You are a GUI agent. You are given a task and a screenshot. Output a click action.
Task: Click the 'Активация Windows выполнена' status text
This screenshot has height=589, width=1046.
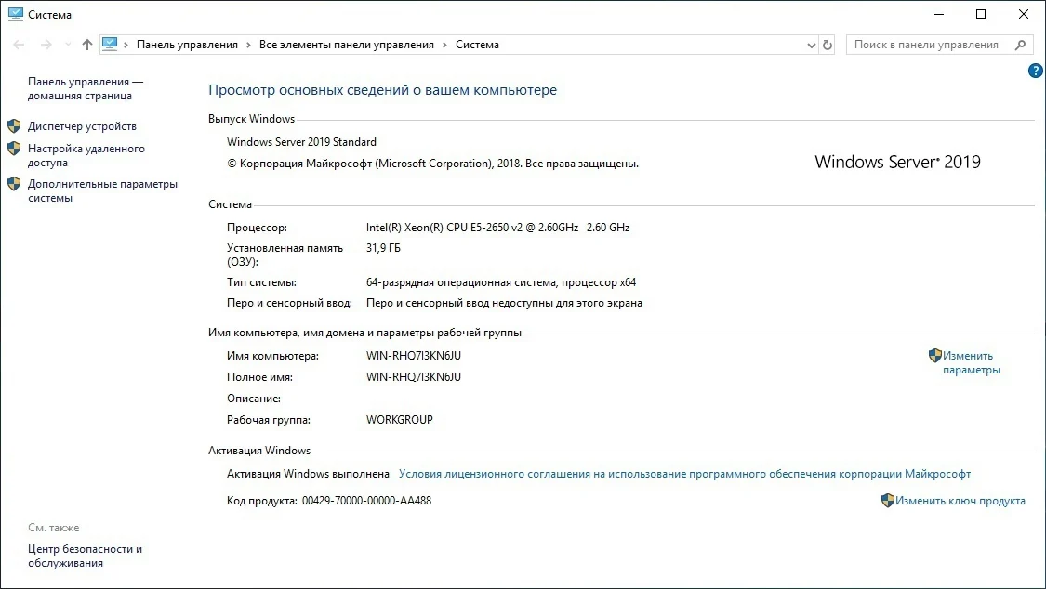coord(308,474)
